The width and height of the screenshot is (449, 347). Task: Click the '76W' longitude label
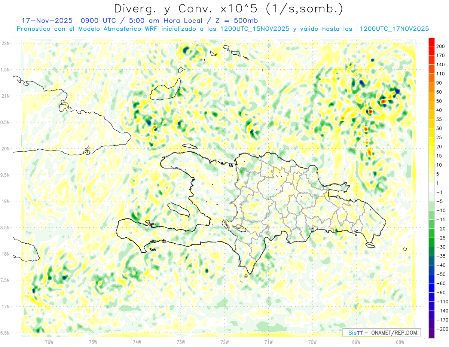[49, 341]
